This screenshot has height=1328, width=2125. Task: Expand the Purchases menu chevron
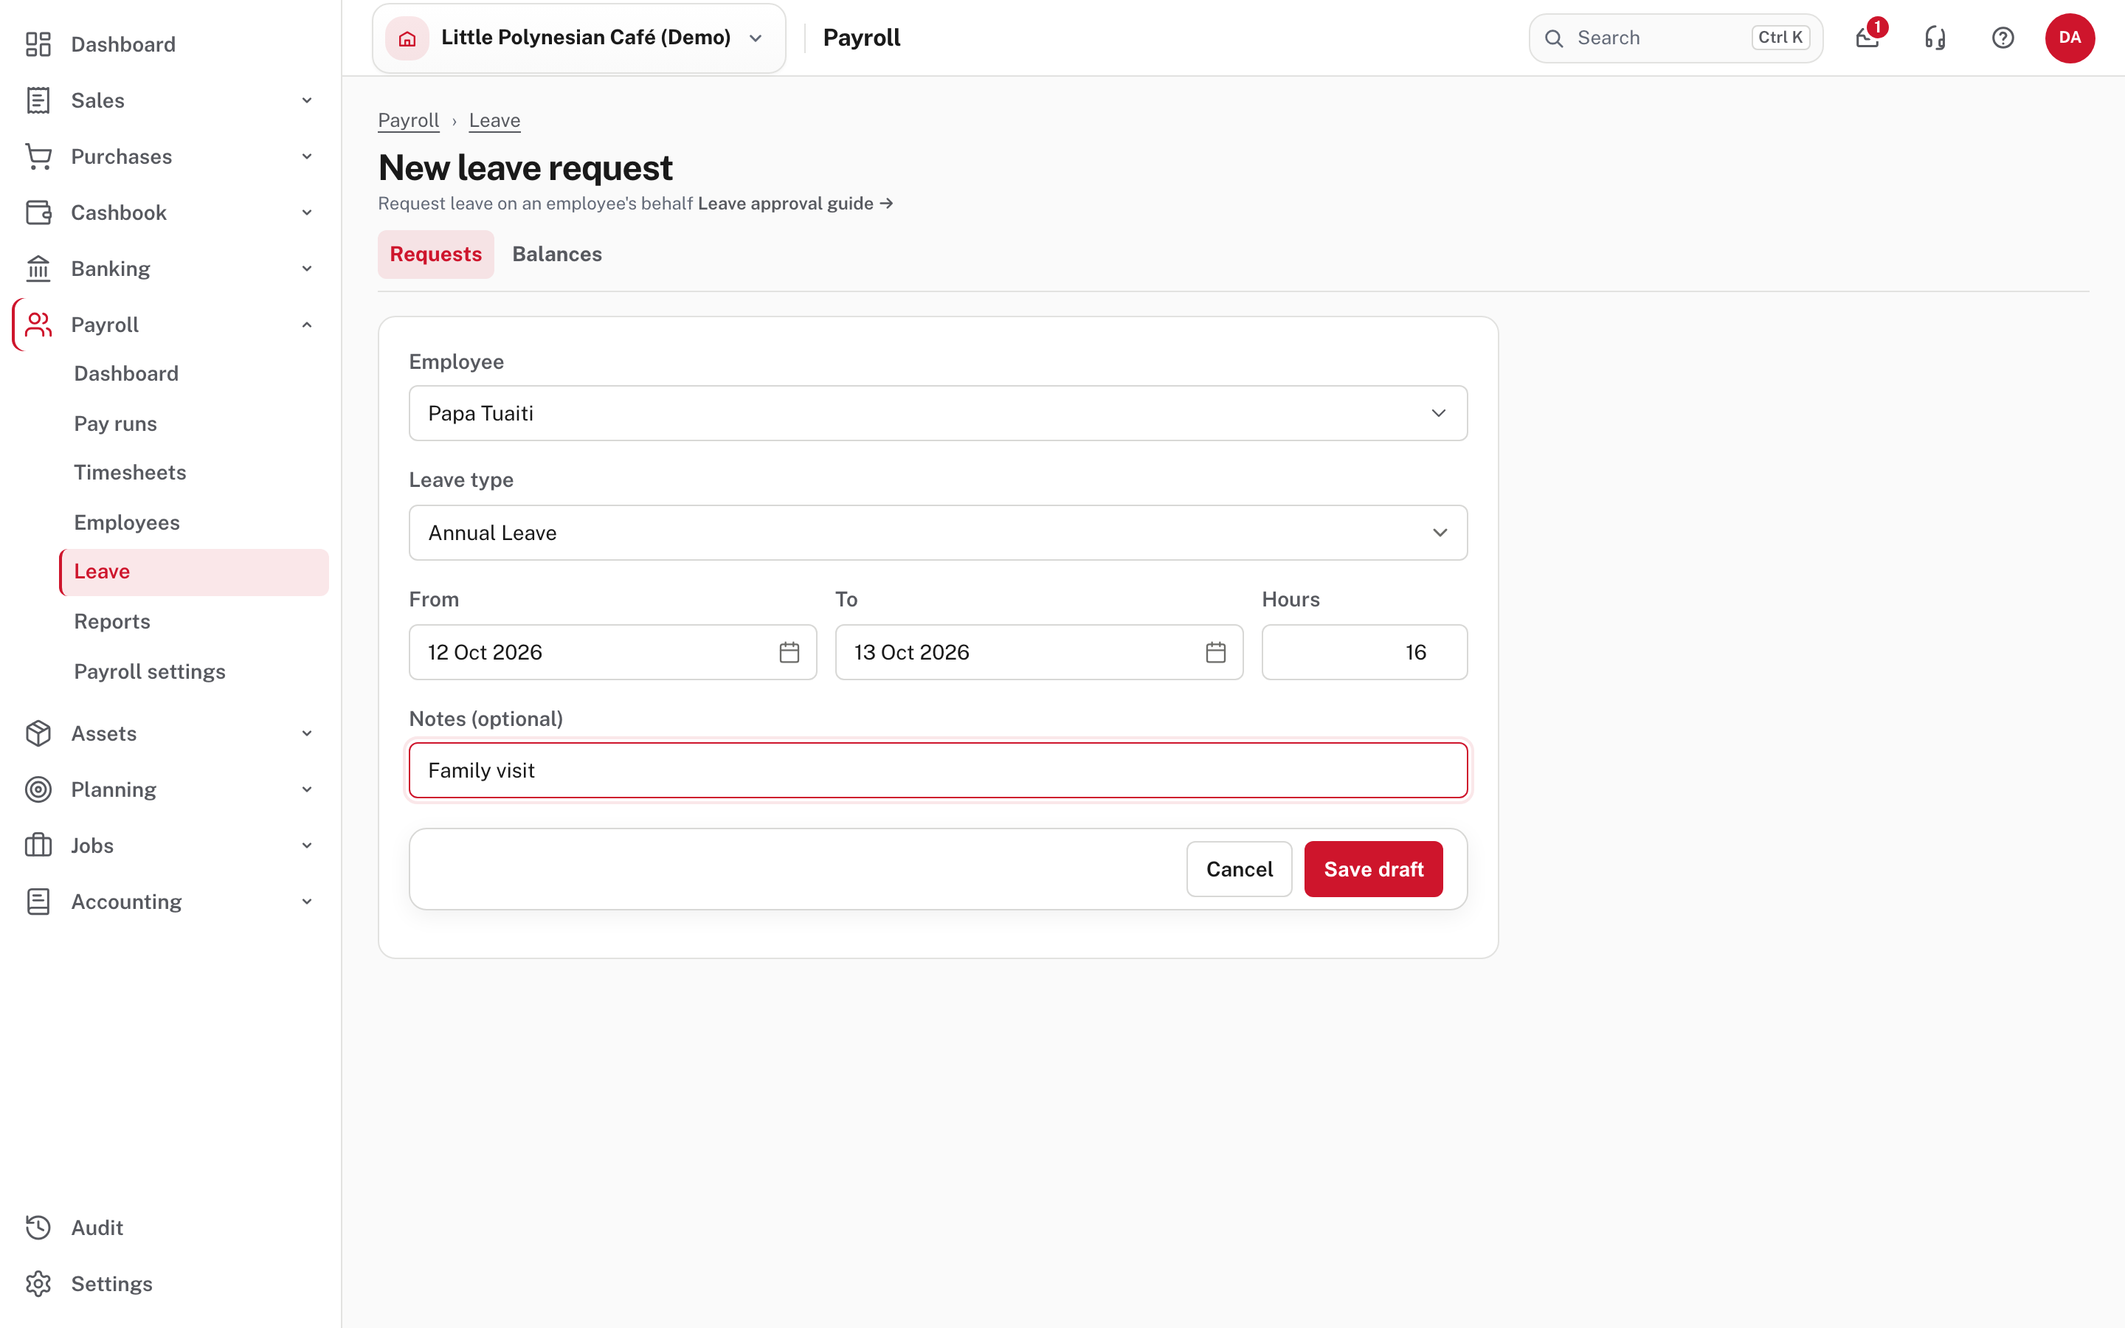[x=306, y=156]
